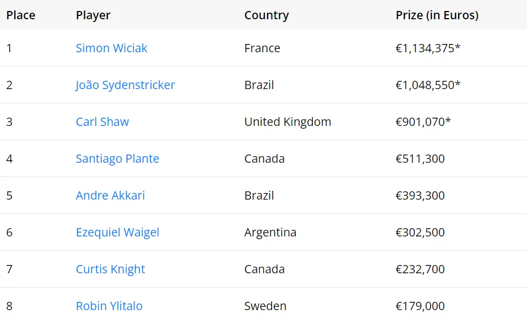Select the Robin Ylitalo link
The image size is (527, 320).
(x=109, y=306)
